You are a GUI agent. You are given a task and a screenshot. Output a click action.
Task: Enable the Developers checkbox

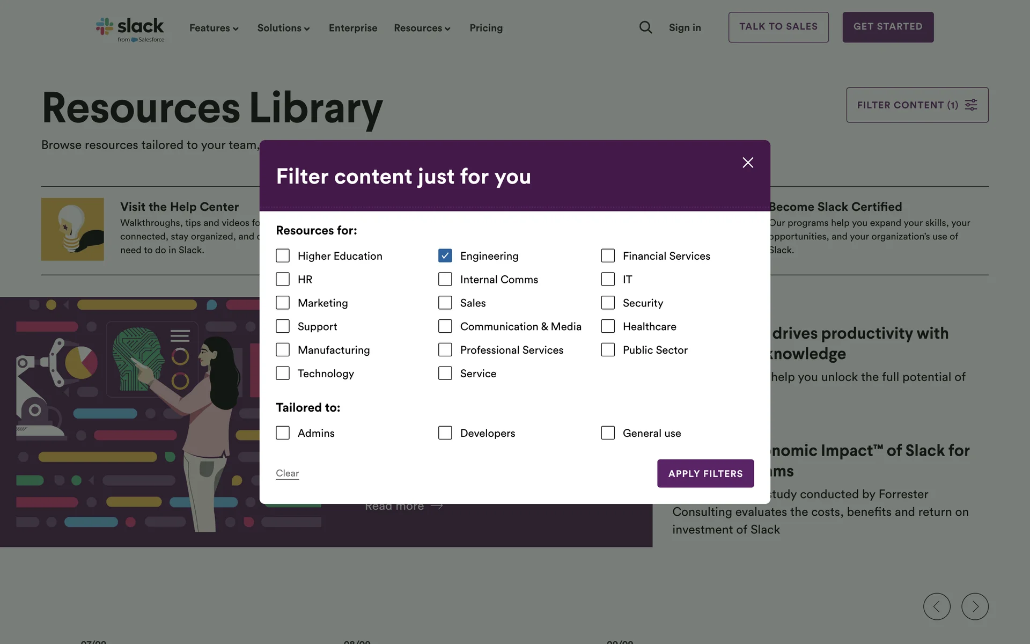coord(445,433)
